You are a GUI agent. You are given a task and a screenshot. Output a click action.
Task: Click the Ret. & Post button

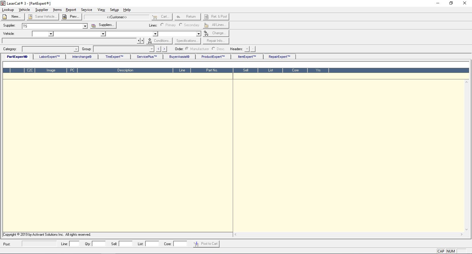pos(216,17)
